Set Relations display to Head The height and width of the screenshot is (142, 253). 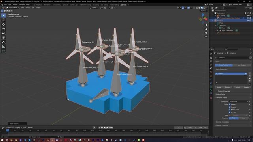tap(244, 118)
